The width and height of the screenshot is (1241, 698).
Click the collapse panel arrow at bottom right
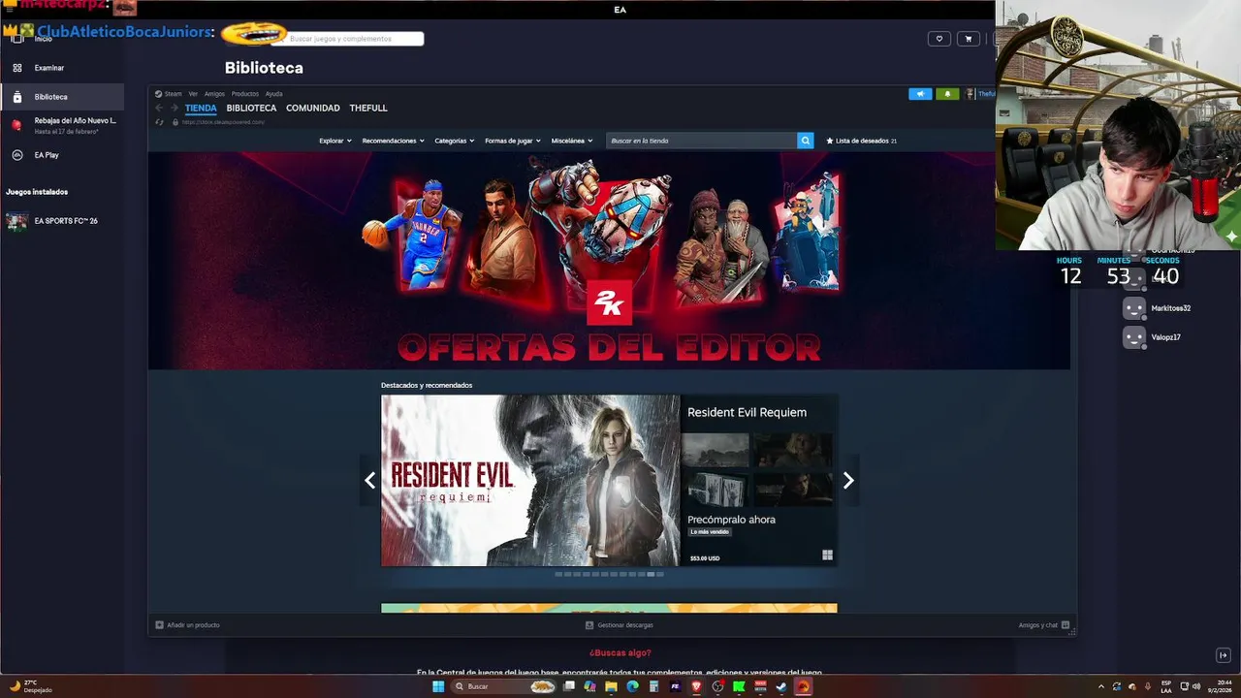(1223, 655)
